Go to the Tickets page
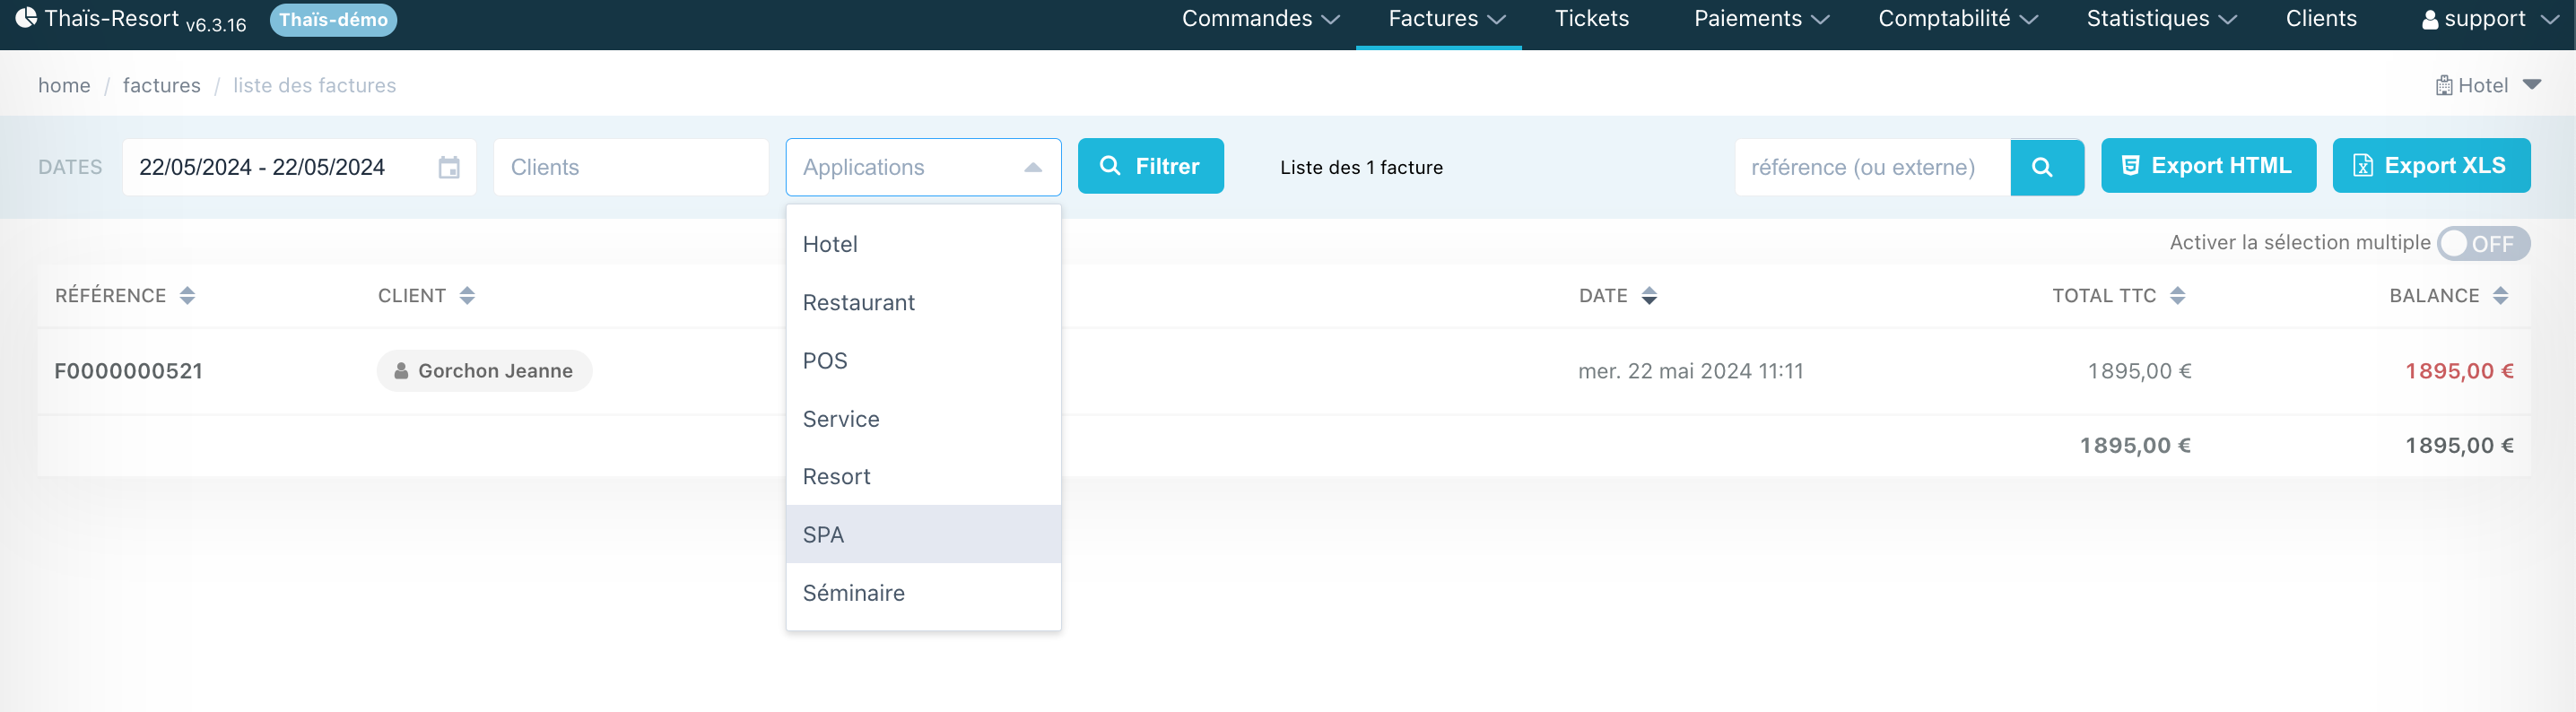 (1591, 19)
